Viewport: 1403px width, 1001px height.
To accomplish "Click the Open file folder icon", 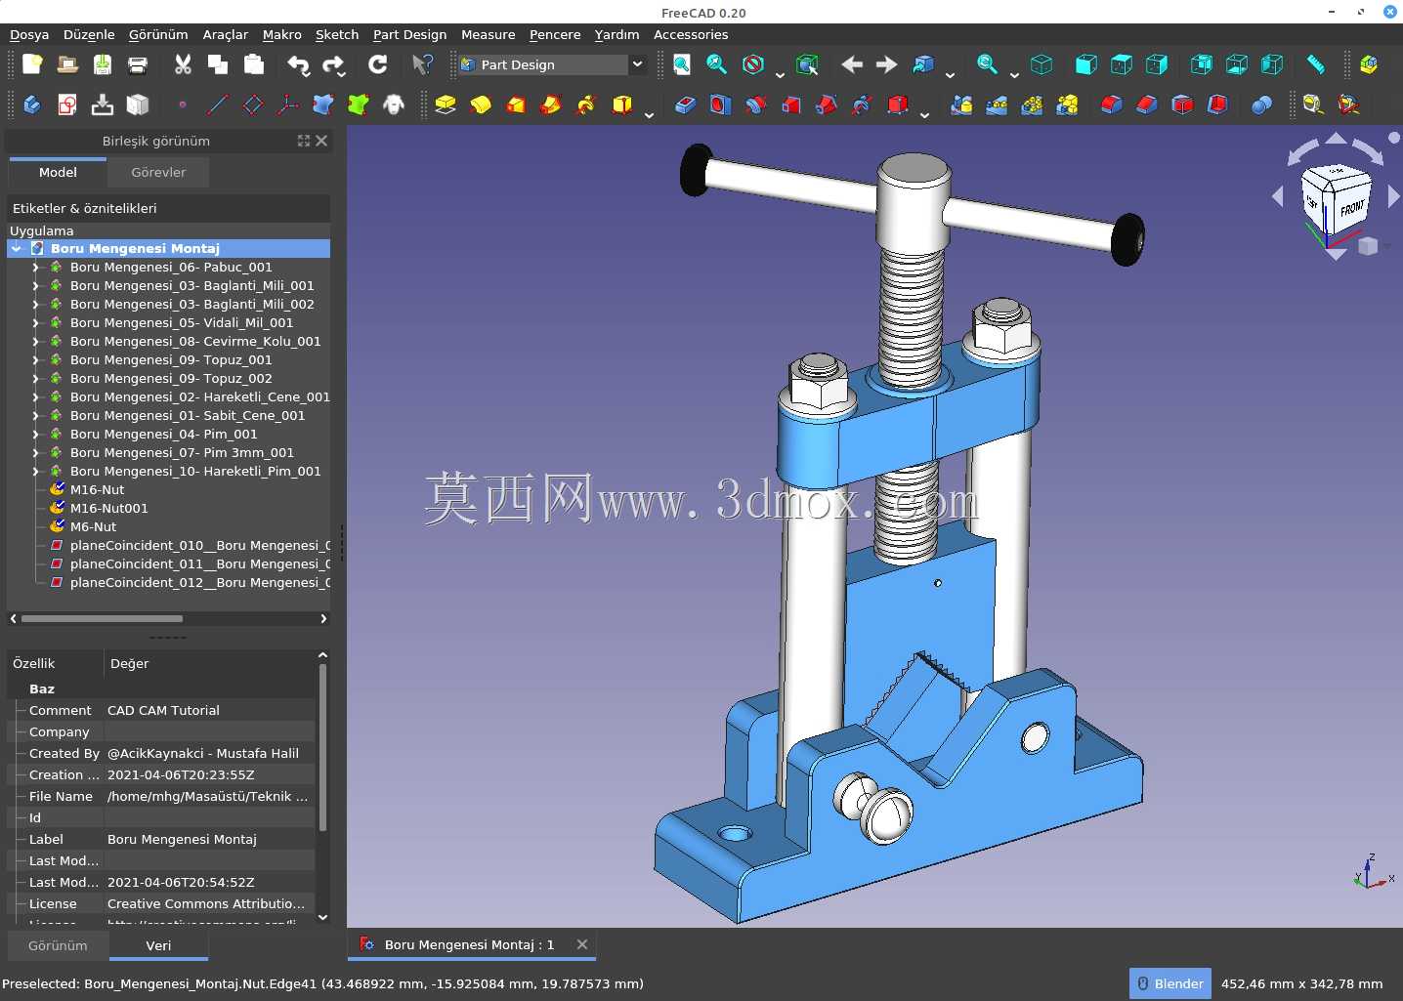I will coord(67,64).
